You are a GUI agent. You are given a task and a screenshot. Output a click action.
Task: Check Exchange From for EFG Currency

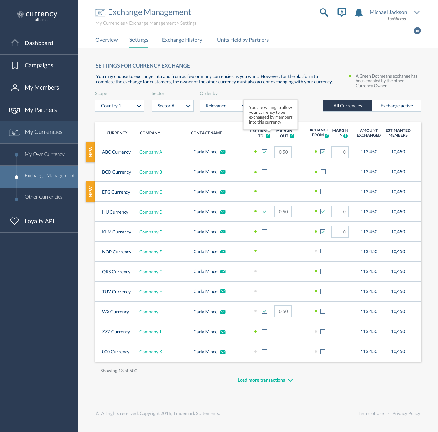point(323,192)
